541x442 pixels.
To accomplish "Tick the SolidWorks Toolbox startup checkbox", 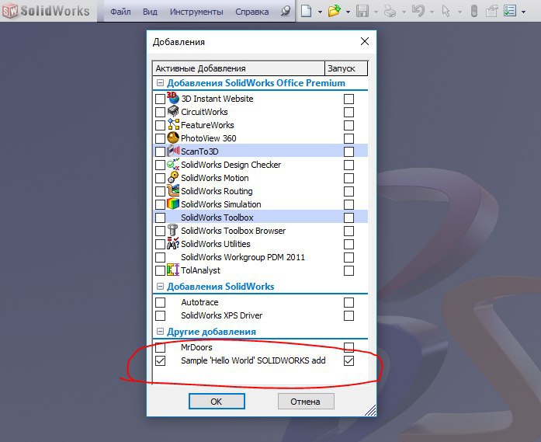I will tap(349, 218).
